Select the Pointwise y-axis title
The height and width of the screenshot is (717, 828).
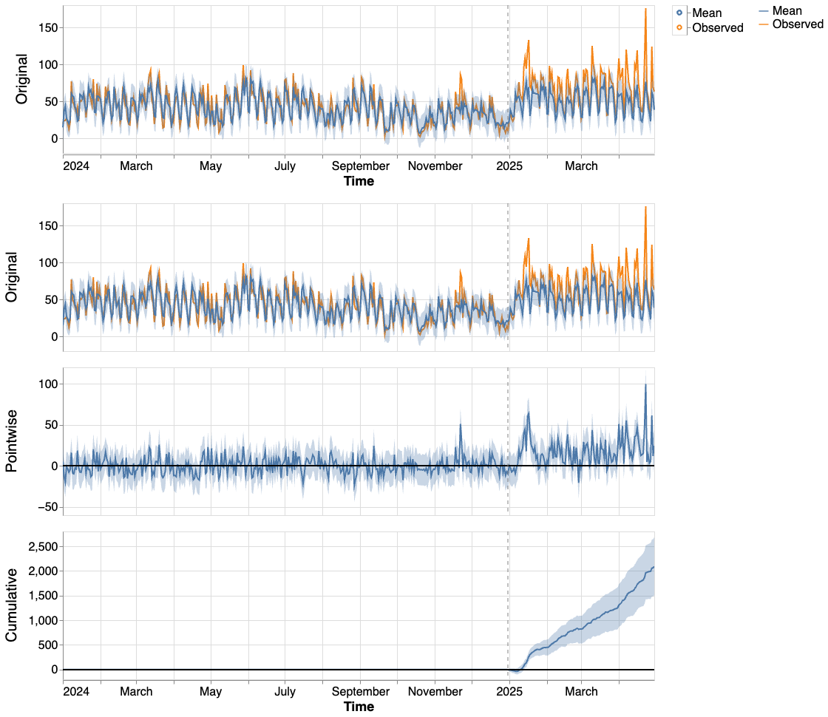[13, 441]
